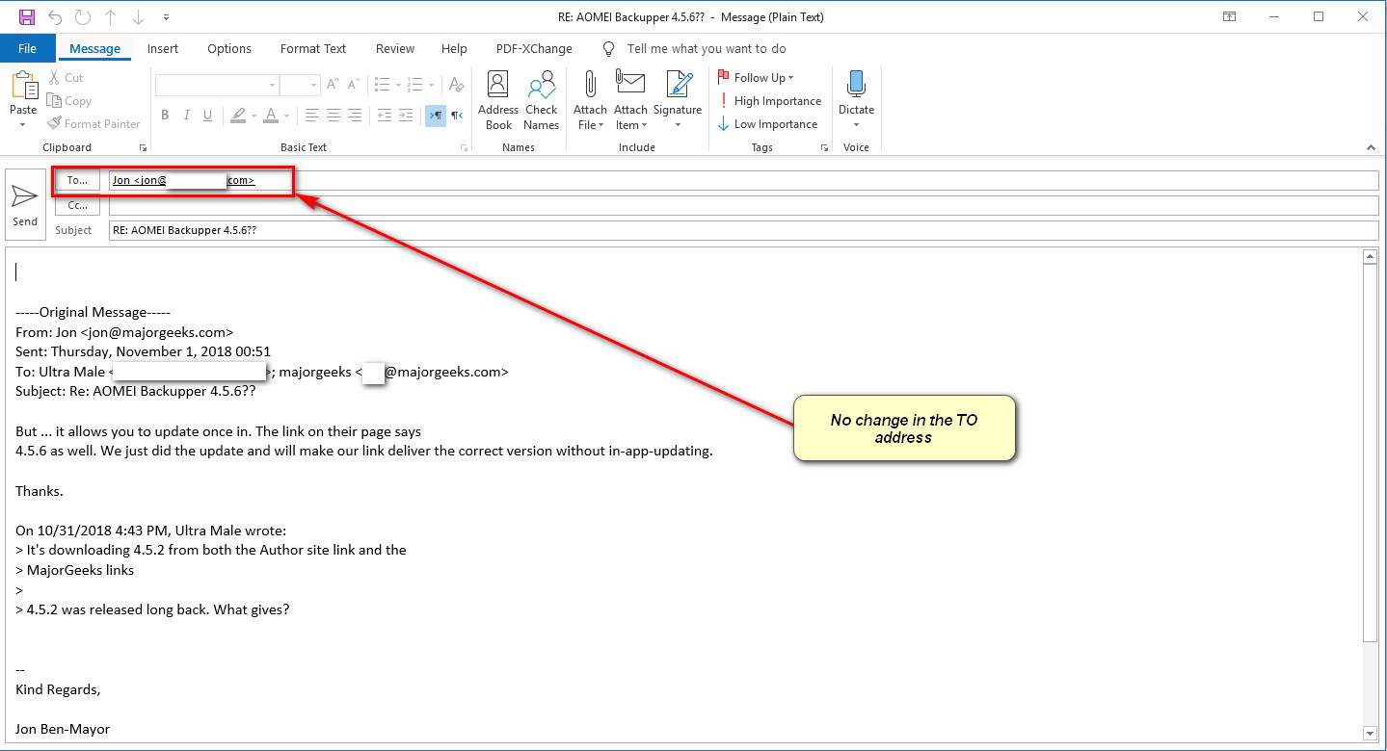Open the Tags group dialog launcher

pyautogui.click(x=824, y=148)
